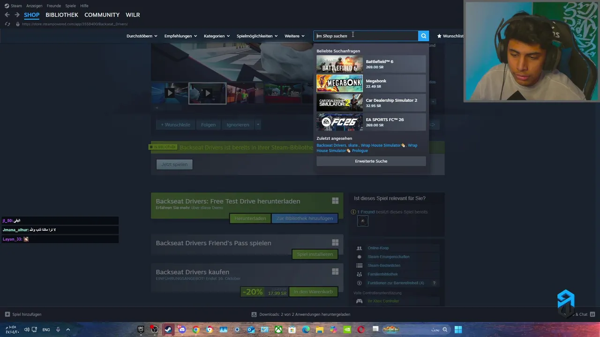Open Discord from the taskbar
The width and height of the screenshot is (600, 337).
pyautogui.click(x=182, y=330)
